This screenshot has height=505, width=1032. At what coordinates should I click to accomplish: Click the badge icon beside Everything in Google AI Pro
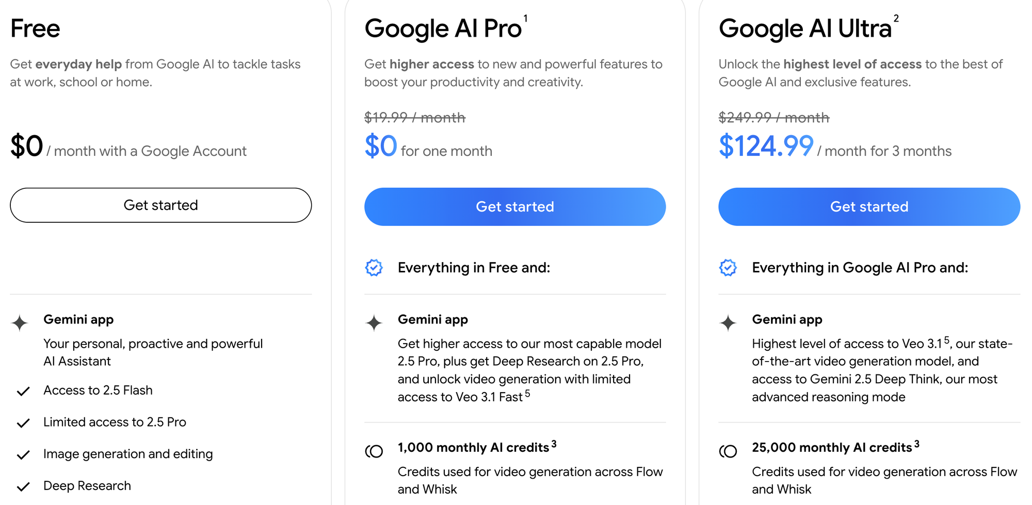point(729,268)
